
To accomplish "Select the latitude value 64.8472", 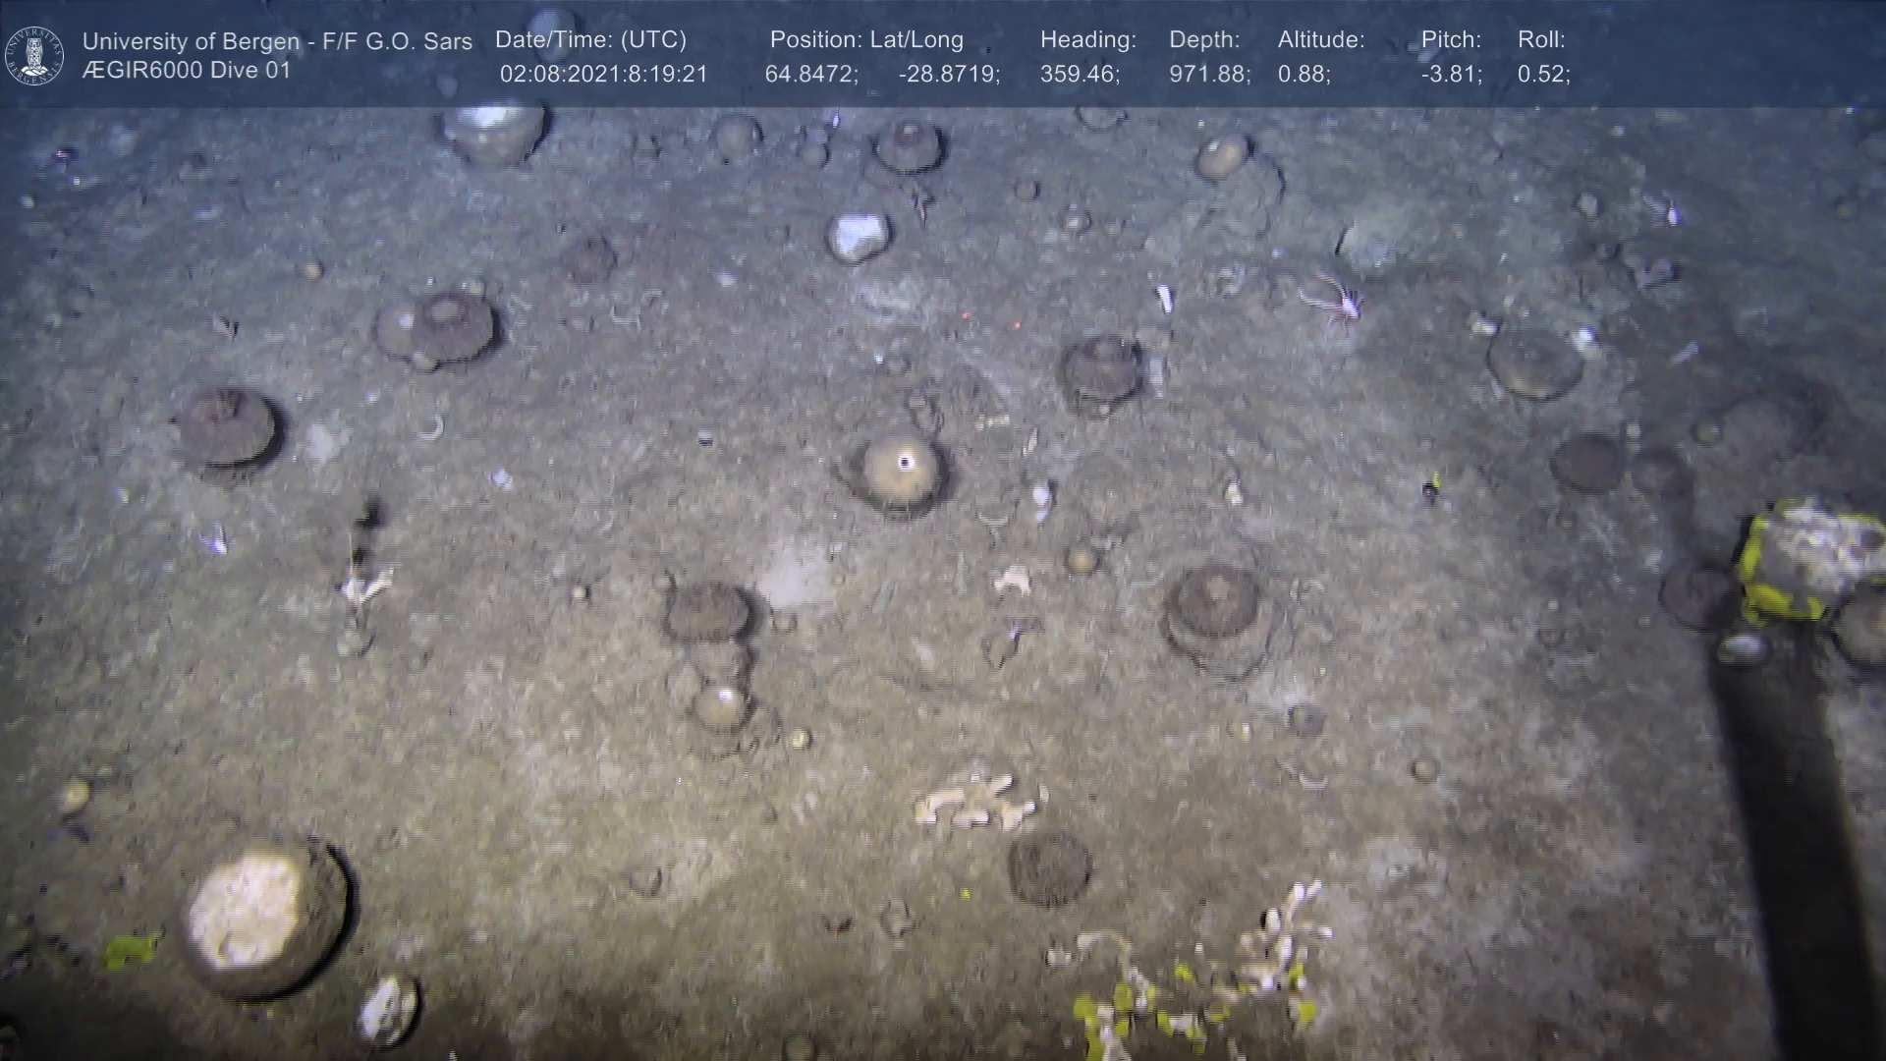I will [810, 75].
